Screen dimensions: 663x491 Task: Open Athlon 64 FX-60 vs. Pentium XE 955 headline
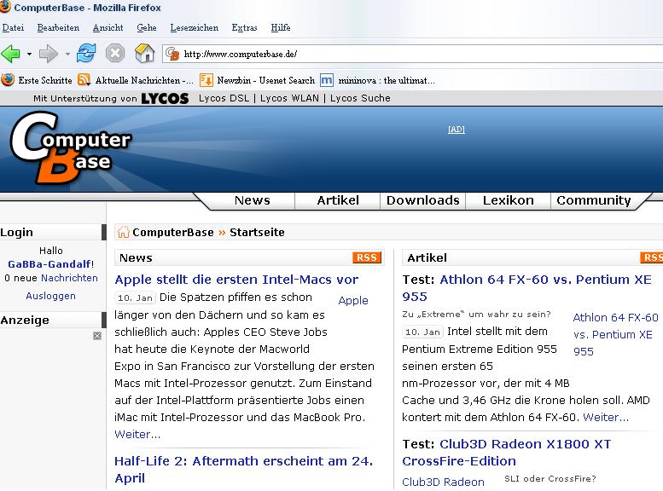tap(526, 288)
